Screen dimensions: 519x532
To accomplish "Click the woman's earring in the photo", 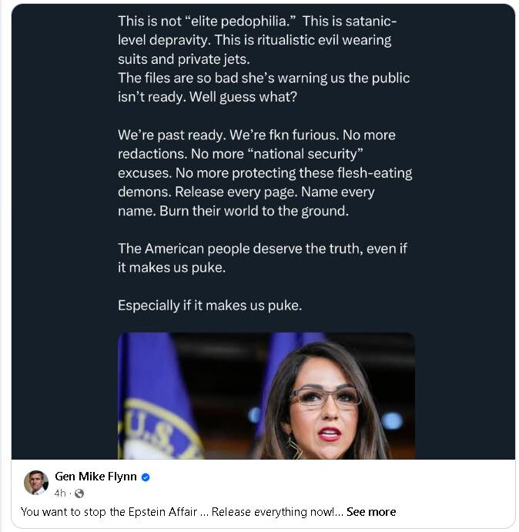I will point(295,448).
